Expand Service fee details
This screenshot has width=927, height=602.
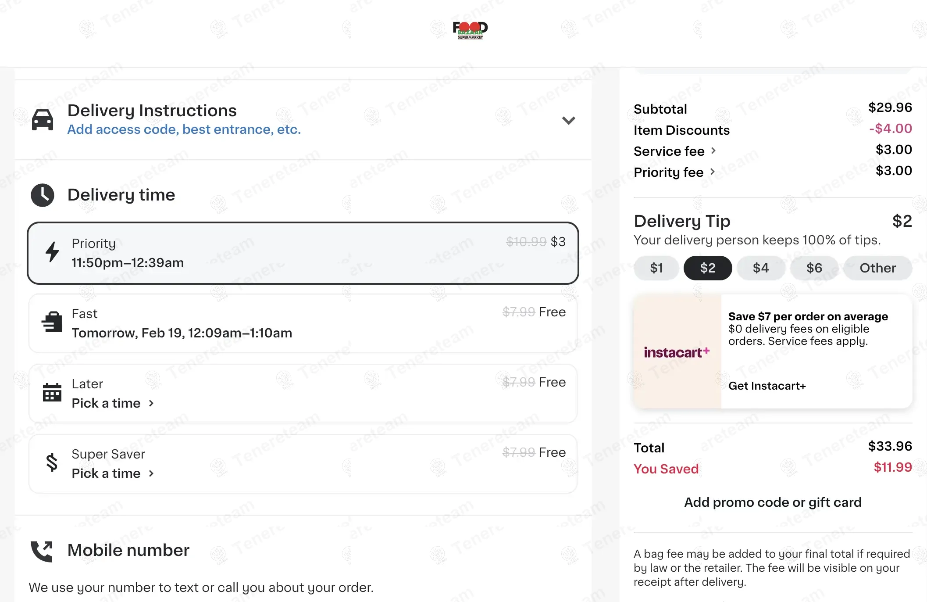pos(675,151)
